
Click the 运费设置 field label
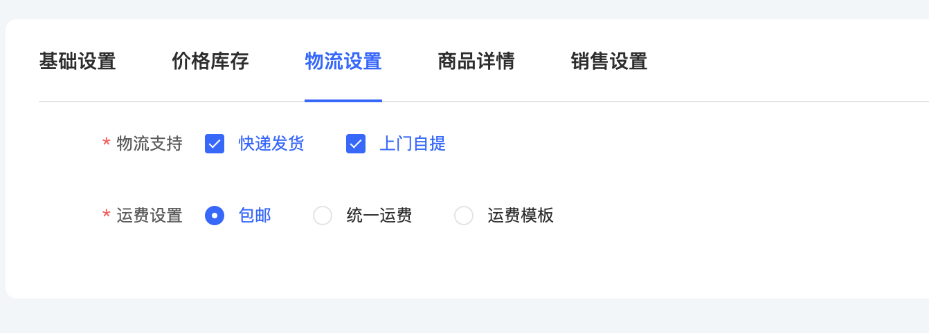click(150, 216)
